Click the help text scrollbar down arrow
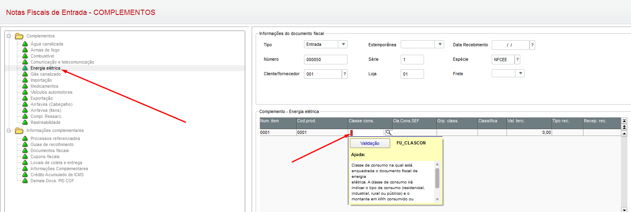 tap(437, 199)
